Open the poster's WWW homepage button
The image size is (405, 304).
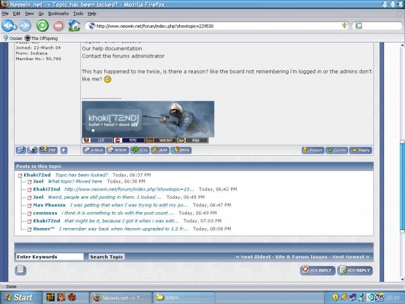118,150
